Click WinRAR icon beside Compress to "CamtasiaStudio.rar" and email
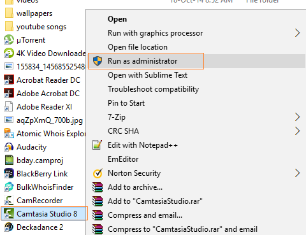 coord(98,229)
